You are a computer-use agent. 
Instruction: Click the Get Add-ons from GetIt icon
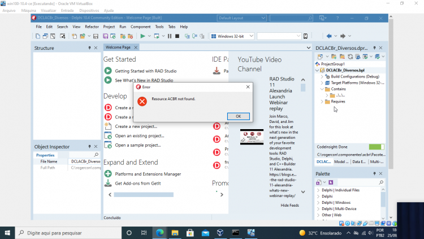tap(108, 183)
